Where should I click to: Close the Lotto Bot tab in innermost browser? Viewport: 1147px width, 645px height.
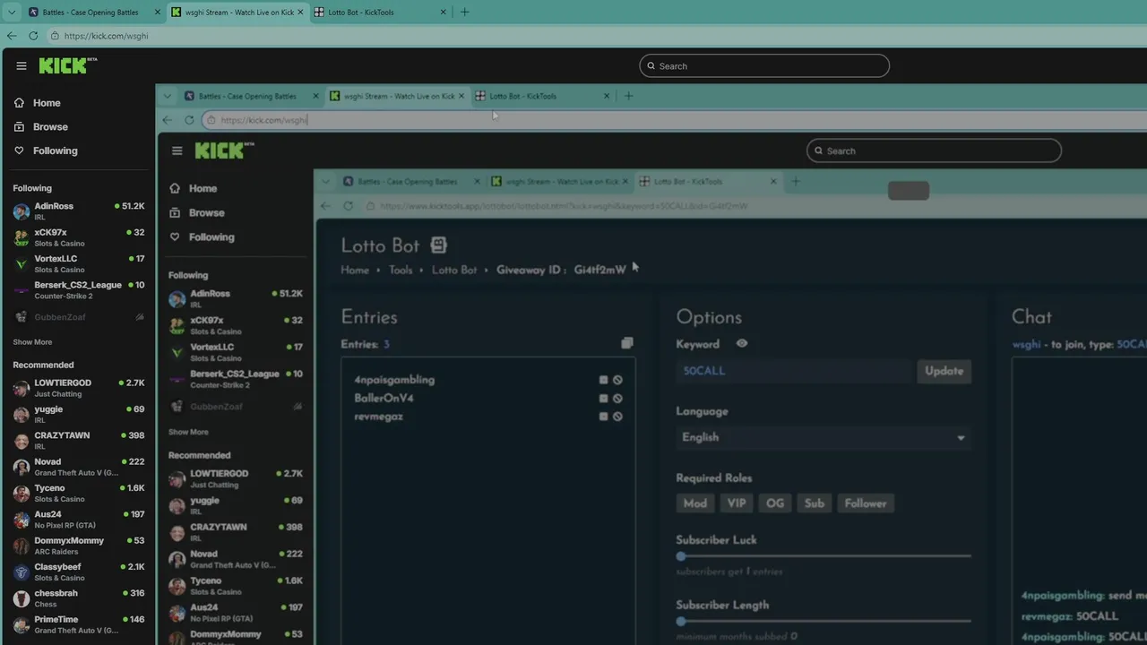(x=773, y=181)
